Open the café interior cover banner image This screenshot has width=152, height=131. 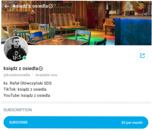(x=76, y=23)
